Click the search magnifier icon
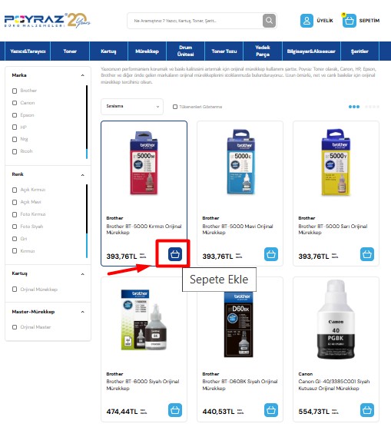This screenshot has height=427, width=391. click(x=269, y=21)
